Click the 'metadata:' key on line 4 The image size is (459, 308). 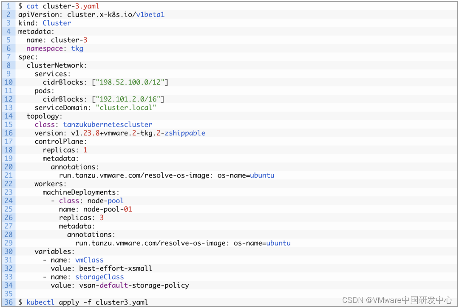(36, 31)
